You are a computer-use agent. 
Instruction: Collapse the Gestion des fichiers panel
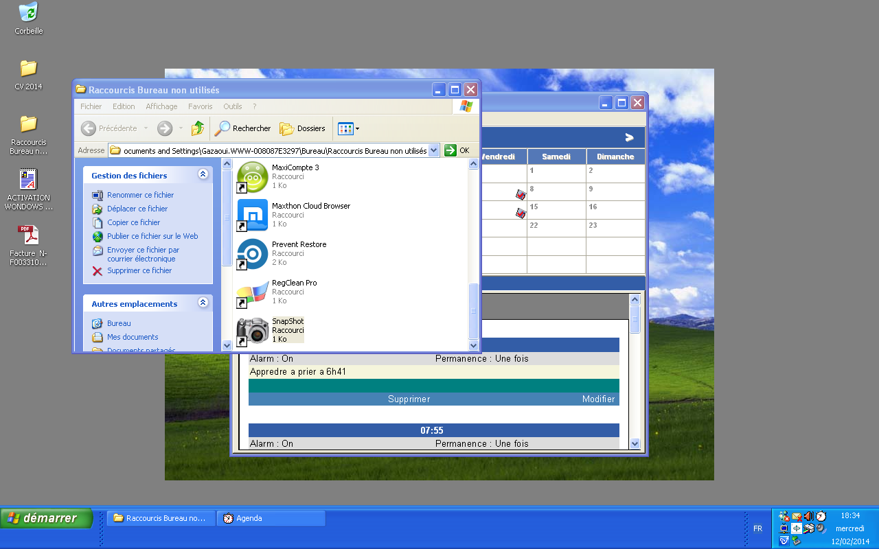[203, 174]
